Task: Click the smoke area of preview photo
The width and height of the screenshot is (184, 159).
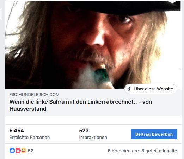Action: 85,78
